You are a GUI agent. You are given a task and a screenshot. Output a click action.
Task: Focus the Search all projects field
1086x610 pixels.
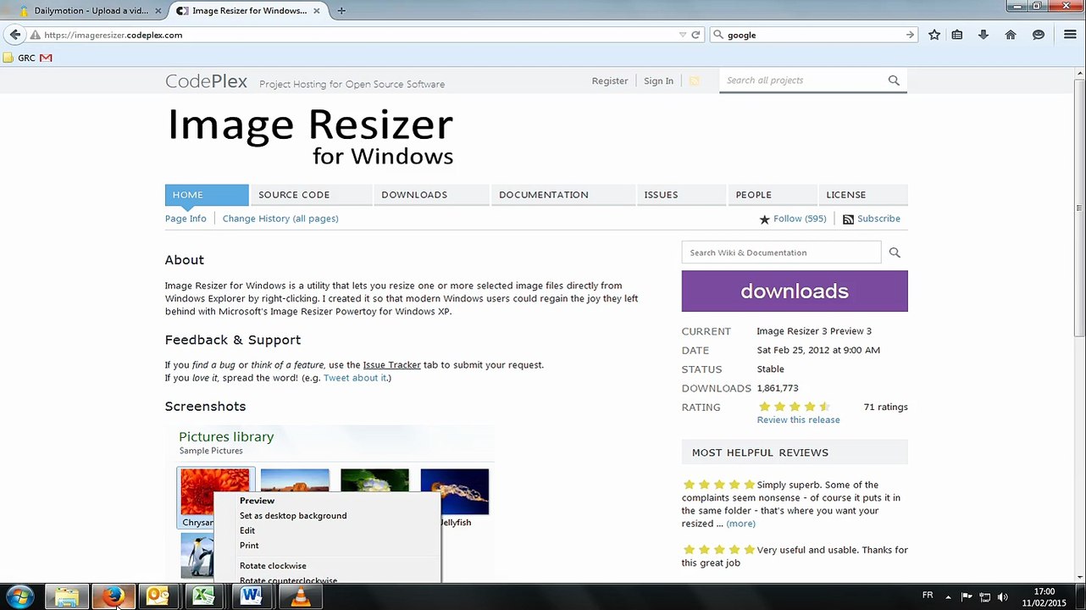802,80
